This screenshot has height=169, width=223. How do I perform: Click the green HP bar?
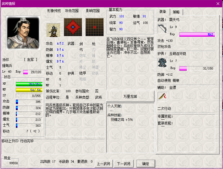pyautogui.click(x=29, y=84)
